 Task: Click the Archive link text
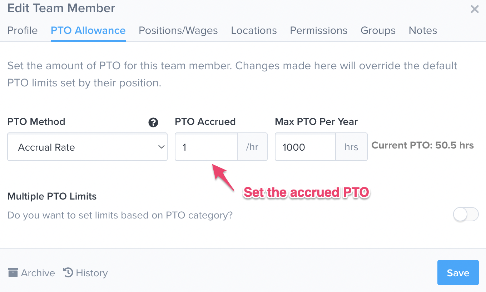(38, 273)
